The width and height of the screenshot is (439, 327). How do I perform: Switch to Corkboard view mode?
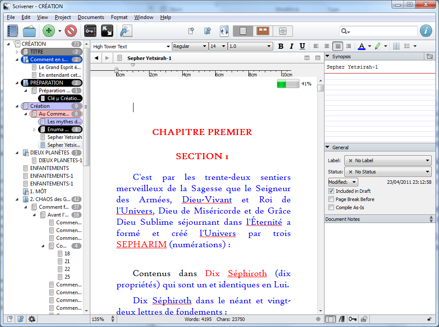(263, 31)
